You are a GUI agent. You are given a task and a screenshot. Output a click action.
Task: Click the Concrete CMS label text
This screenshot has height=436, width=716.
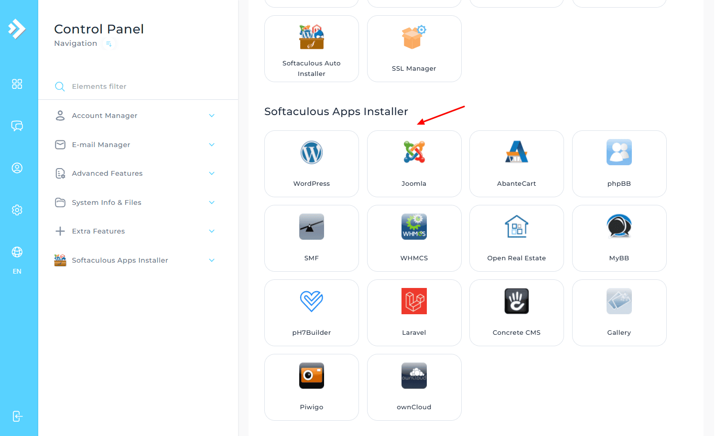tap(517, 333)
